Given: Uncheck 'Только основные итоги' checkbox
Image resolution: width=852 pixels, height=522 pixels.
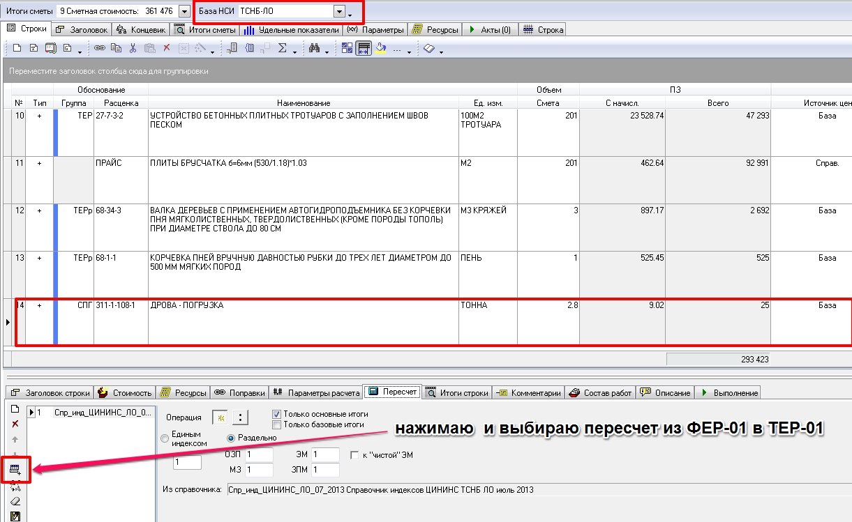Looking at the screenshot, I should pyautogui.click(x=276, y=413).
